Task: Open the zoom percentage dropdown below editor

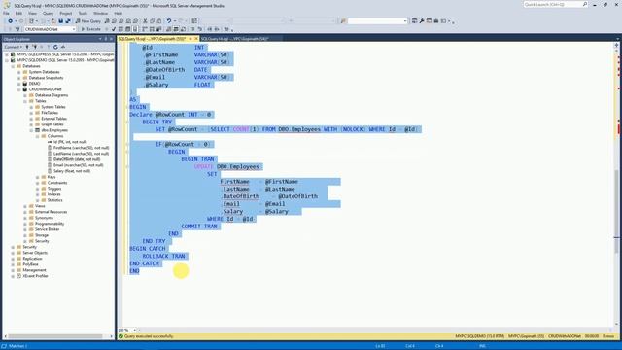Action: [x=135, y=330]
